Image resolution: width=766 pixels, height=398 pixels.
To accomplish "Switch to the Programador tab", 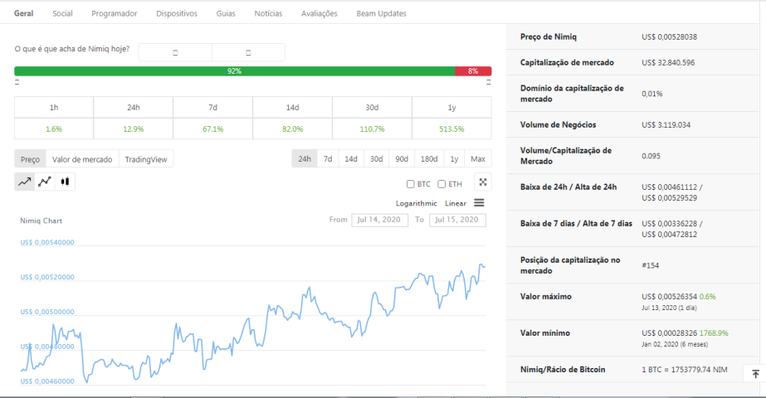I will point(115,13).
